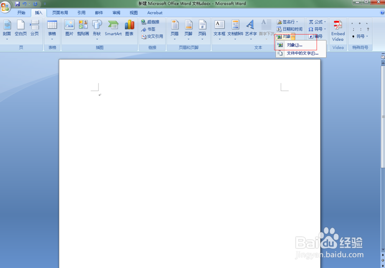This screenshot has height=268, width=385.
Task: Insert date and time (日期和时间)
Action: coord(291,29)
